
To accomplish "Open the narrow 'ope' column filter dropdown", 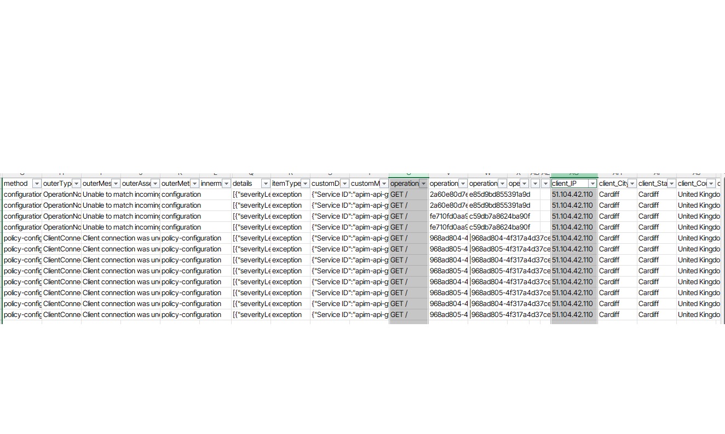I will [524, 184].
